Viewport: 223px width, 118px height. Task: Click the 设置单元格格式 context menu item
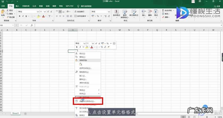click(x=87, y=101)
